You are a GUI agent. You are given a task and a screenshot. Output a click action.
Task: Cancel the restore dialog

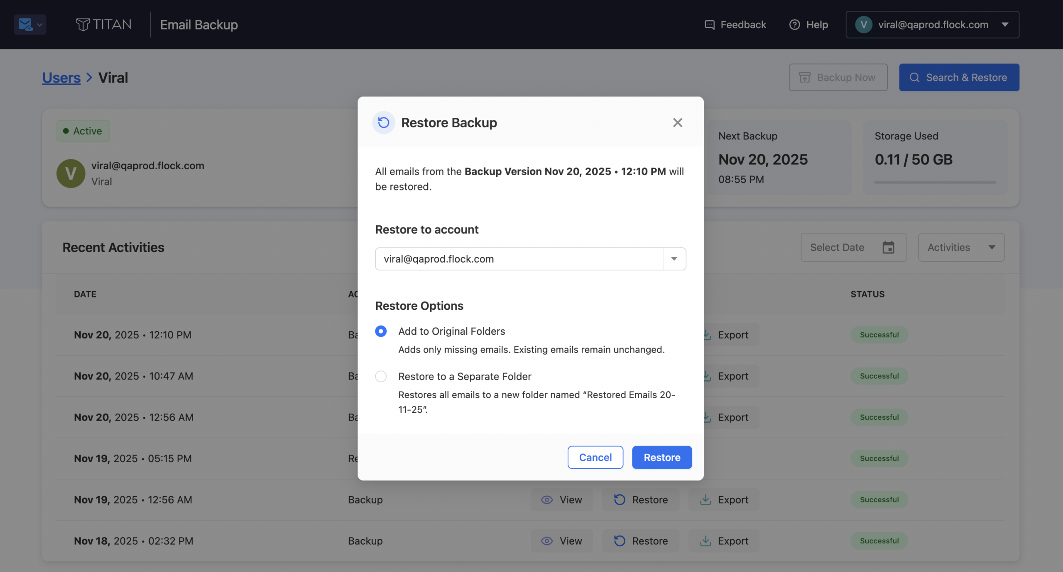click(x=595, y=457)
